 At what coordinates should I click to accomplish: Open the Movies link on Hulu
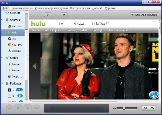(x=79, y=24)
